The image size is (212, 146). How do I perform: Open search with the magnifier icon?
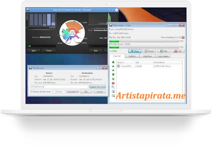tap(113, 87)
